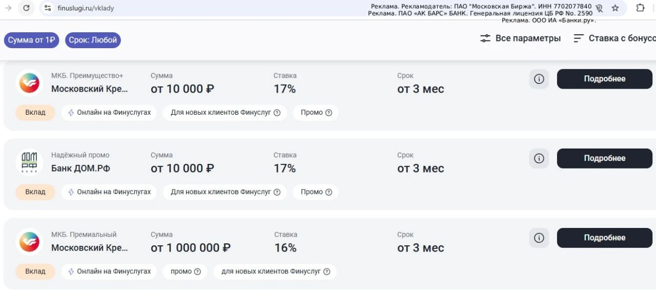Open info icon for МКБ. Преимущество+ deposit
Viewport: 656px width, 294px height.
(539, 79)
